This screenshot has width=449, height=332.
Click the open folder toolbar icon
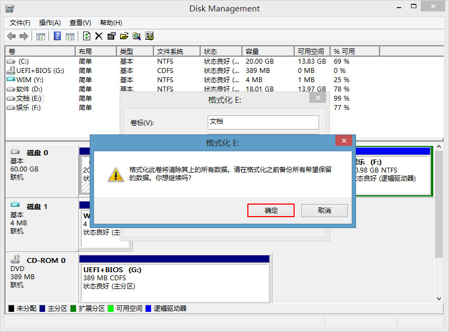click(x=124, y=36)
